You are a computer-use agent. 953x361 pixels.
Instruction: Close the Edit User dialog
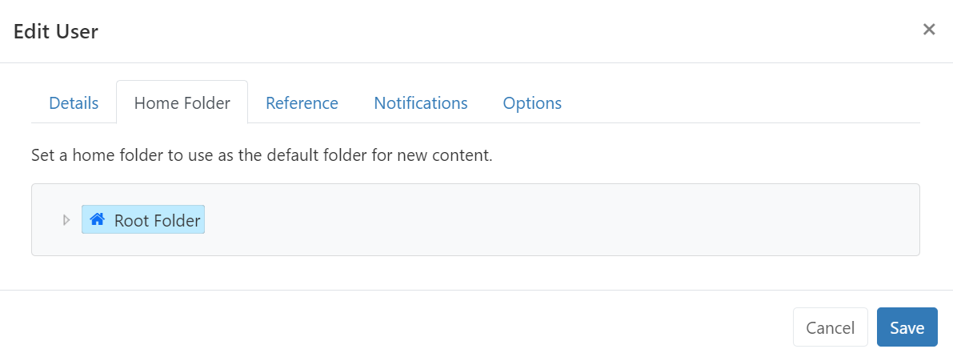point(929,30)
